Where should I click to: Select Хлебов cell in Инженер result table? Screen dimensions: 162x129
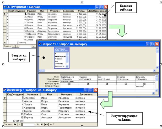tap(32, 114)
